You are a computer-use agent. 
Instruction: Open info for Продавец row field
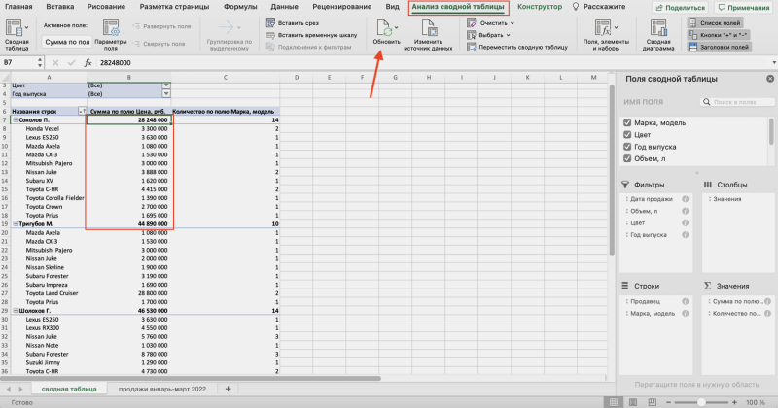(686, 301)
